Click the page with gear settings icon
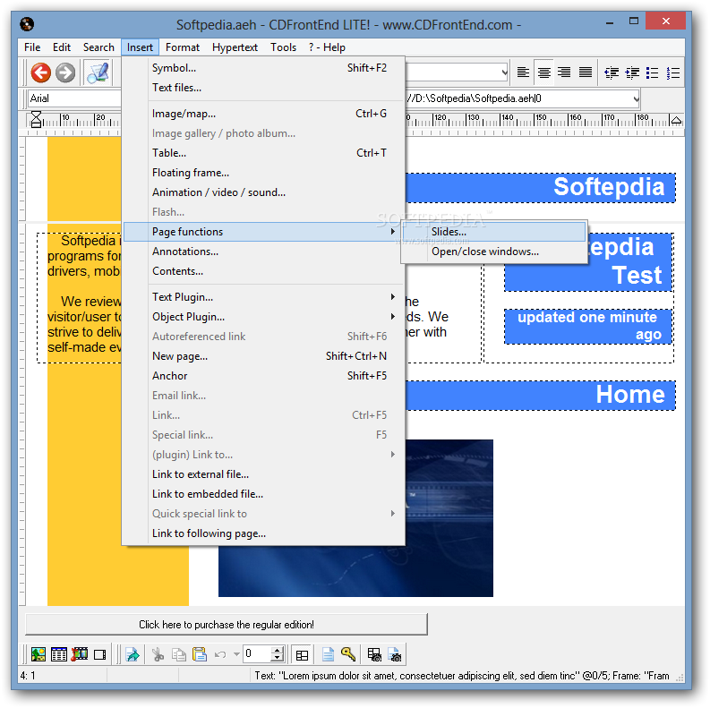 [x=395, y=654]
